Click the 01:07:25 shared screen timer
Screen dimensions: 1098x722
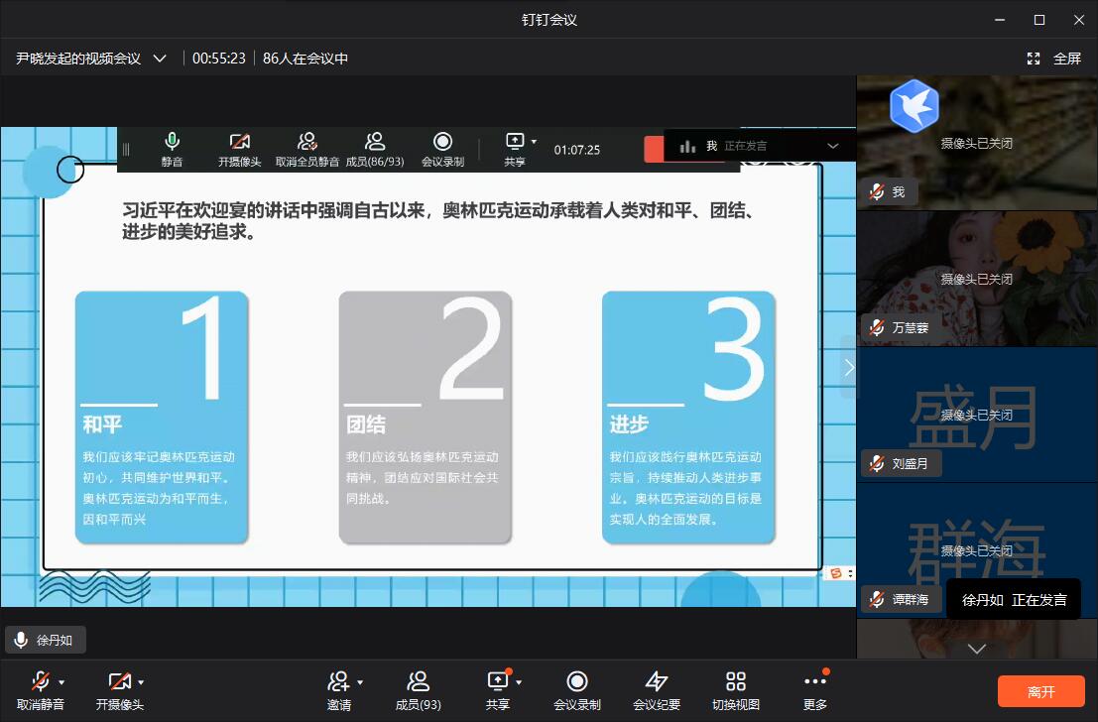pyautogui.click(x=577, y=150)
